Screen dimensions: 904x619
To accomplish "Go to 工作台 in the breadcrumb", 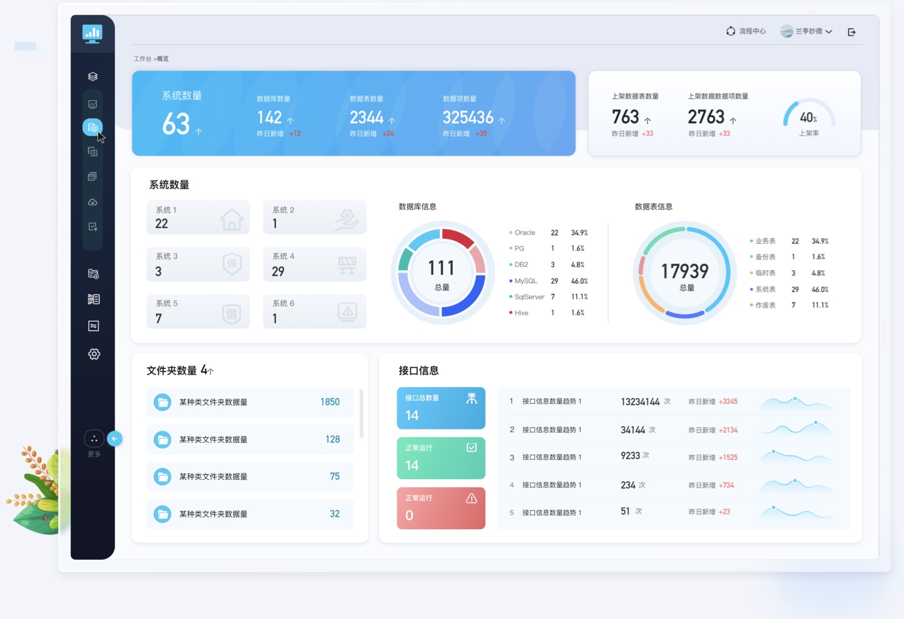I will [x=142, y=59].
